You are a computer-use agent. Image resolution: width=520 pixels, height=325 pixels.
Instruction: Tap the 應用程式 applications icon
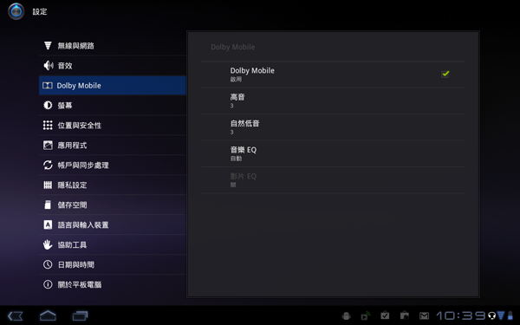tap(48, 145)
